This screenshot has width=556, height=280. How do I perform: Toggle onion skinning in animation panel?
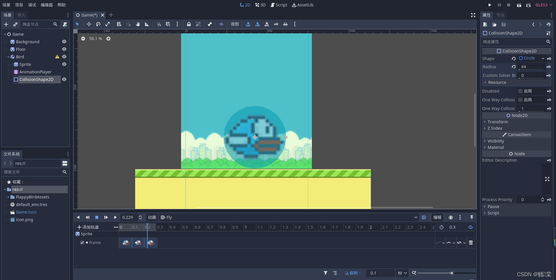pyautogui.click(x=451, y=217)
